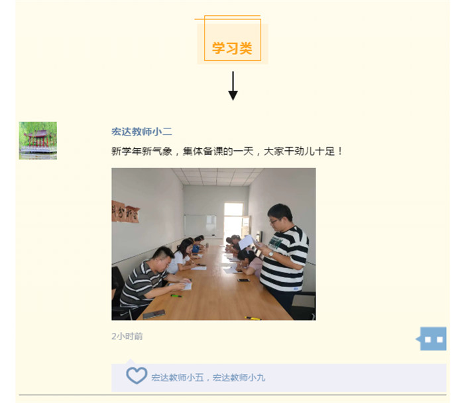Open the meeting room photo
This screenshot has height=403, width=464.
[x=213, y=244]
